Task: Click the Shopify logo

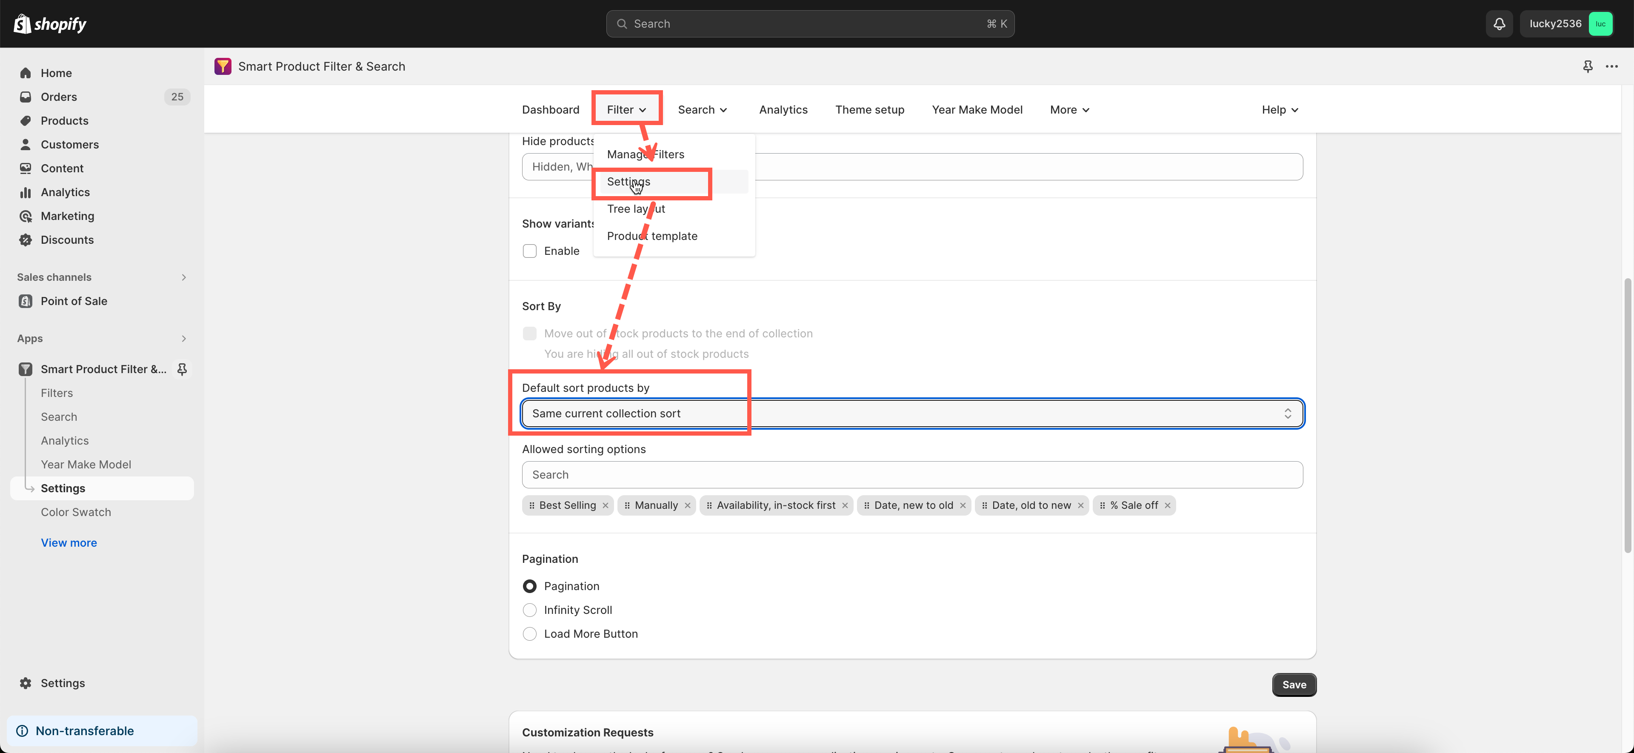Action: (x=49, y=23)
